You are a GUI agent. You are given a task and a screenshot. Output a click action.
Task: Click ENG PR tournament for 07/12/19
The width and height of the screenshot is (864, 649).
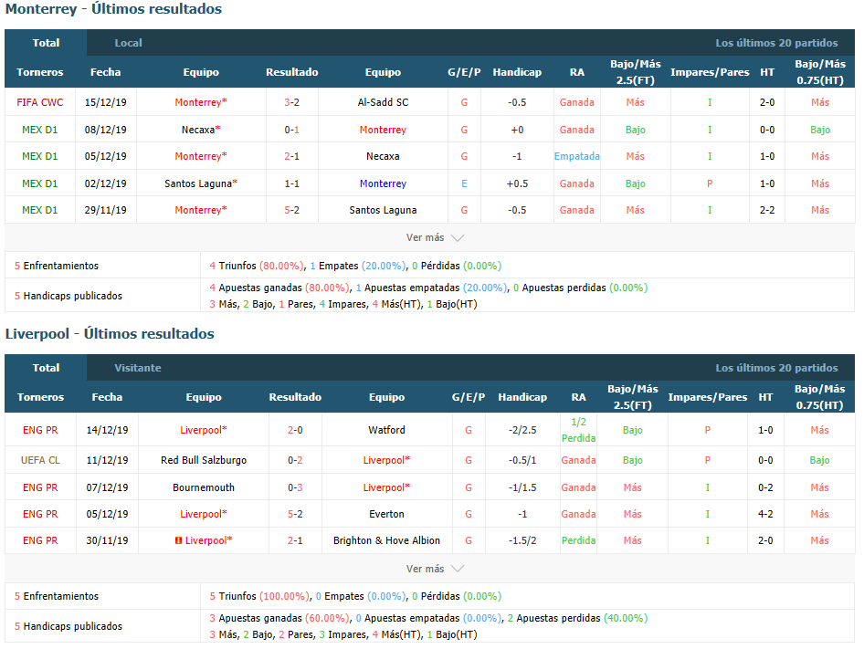pyautogui.click(x=40, y=488)
